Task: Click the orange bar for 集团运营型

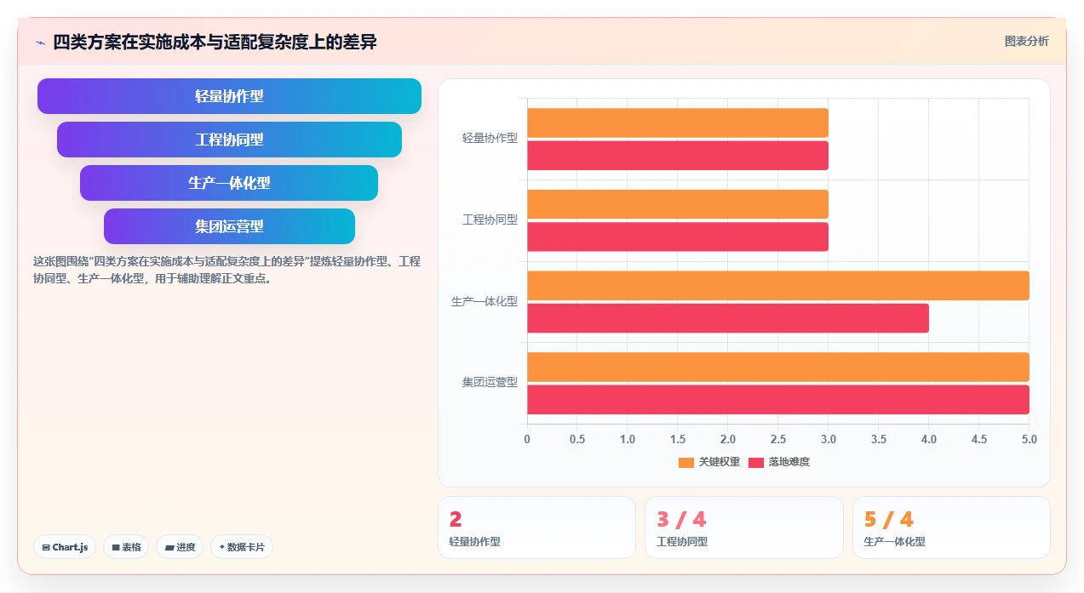Action: coord(778,367)
